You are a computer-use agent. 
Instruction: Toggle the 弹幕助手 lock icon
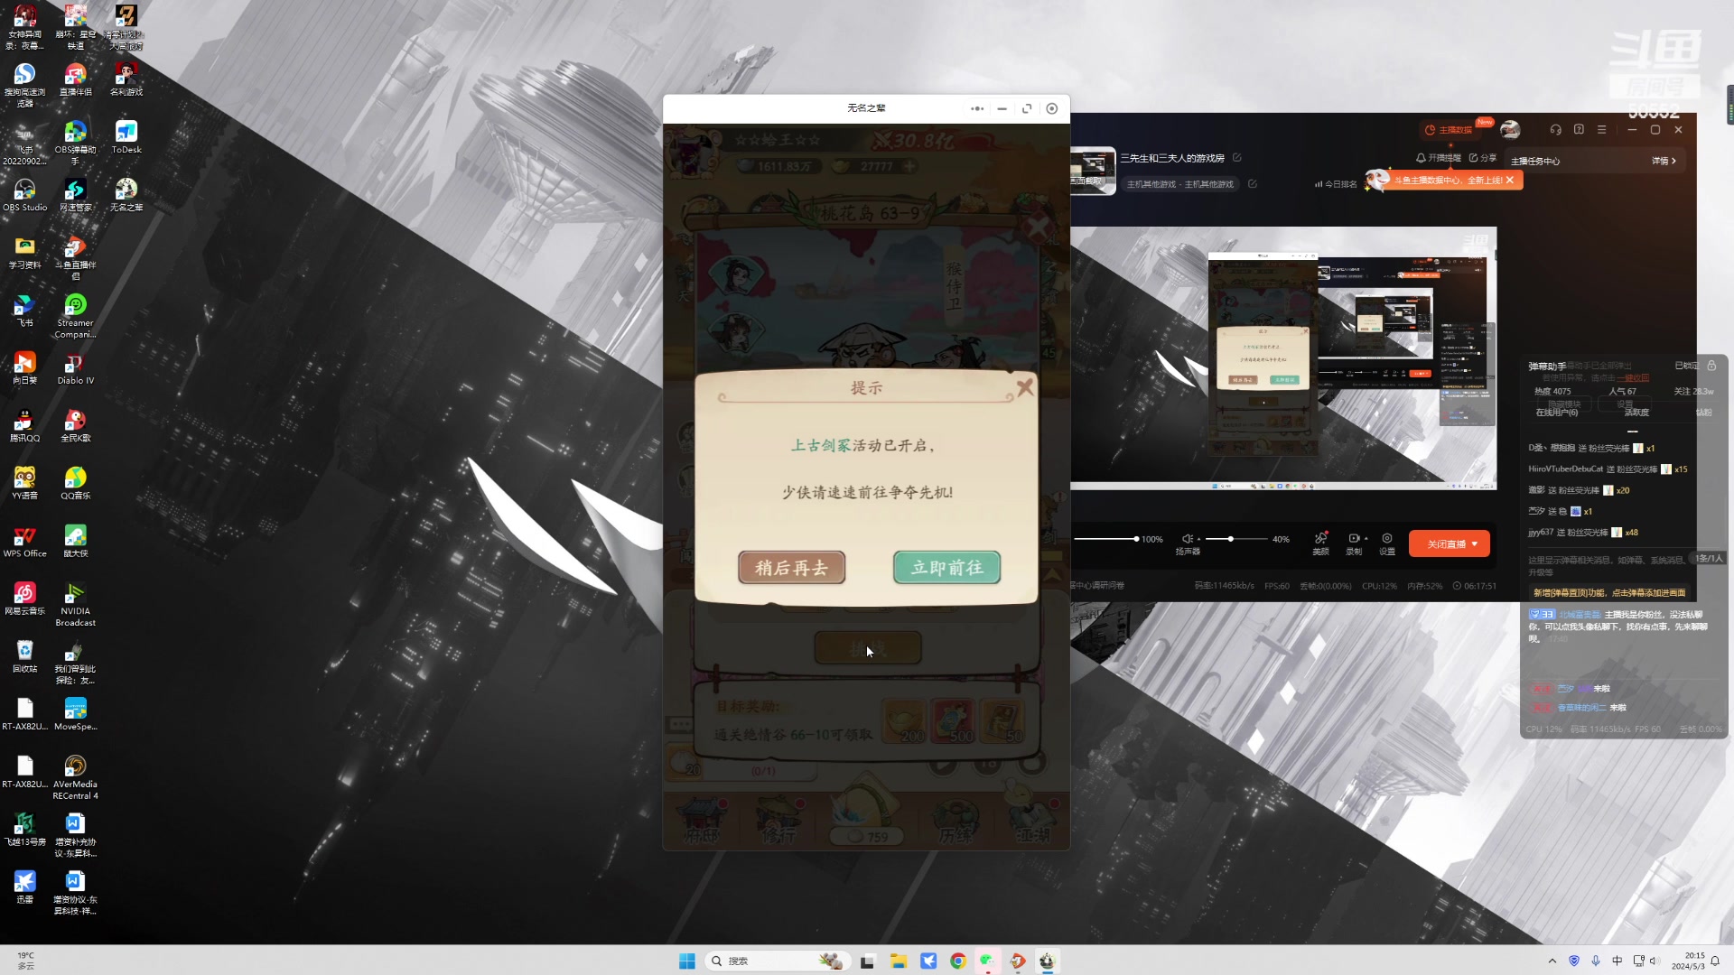[1711, 366]
